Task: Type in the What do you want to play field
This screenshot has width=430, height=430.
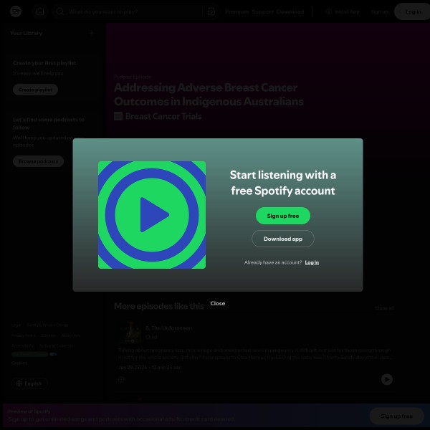Action: pyautogui.click(x=129, y=11)
